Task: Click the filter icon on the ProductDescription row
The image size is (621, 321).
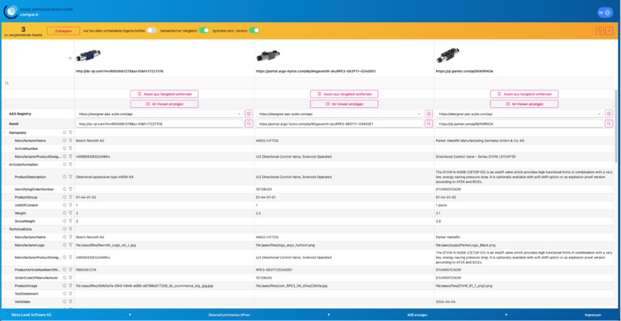Action: point(70,177)
